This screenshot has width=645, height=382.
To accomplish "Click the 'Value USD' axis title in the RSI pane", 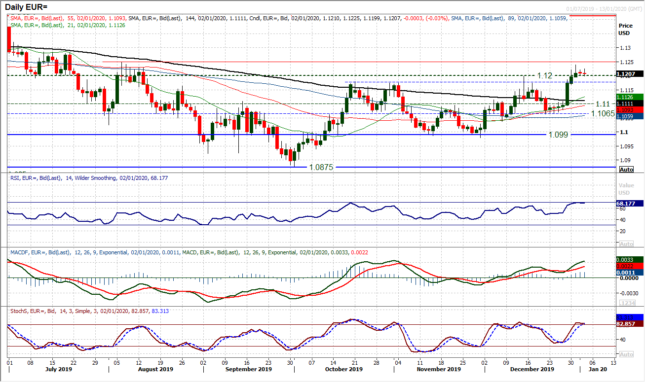I will click(x=625, y=189).
